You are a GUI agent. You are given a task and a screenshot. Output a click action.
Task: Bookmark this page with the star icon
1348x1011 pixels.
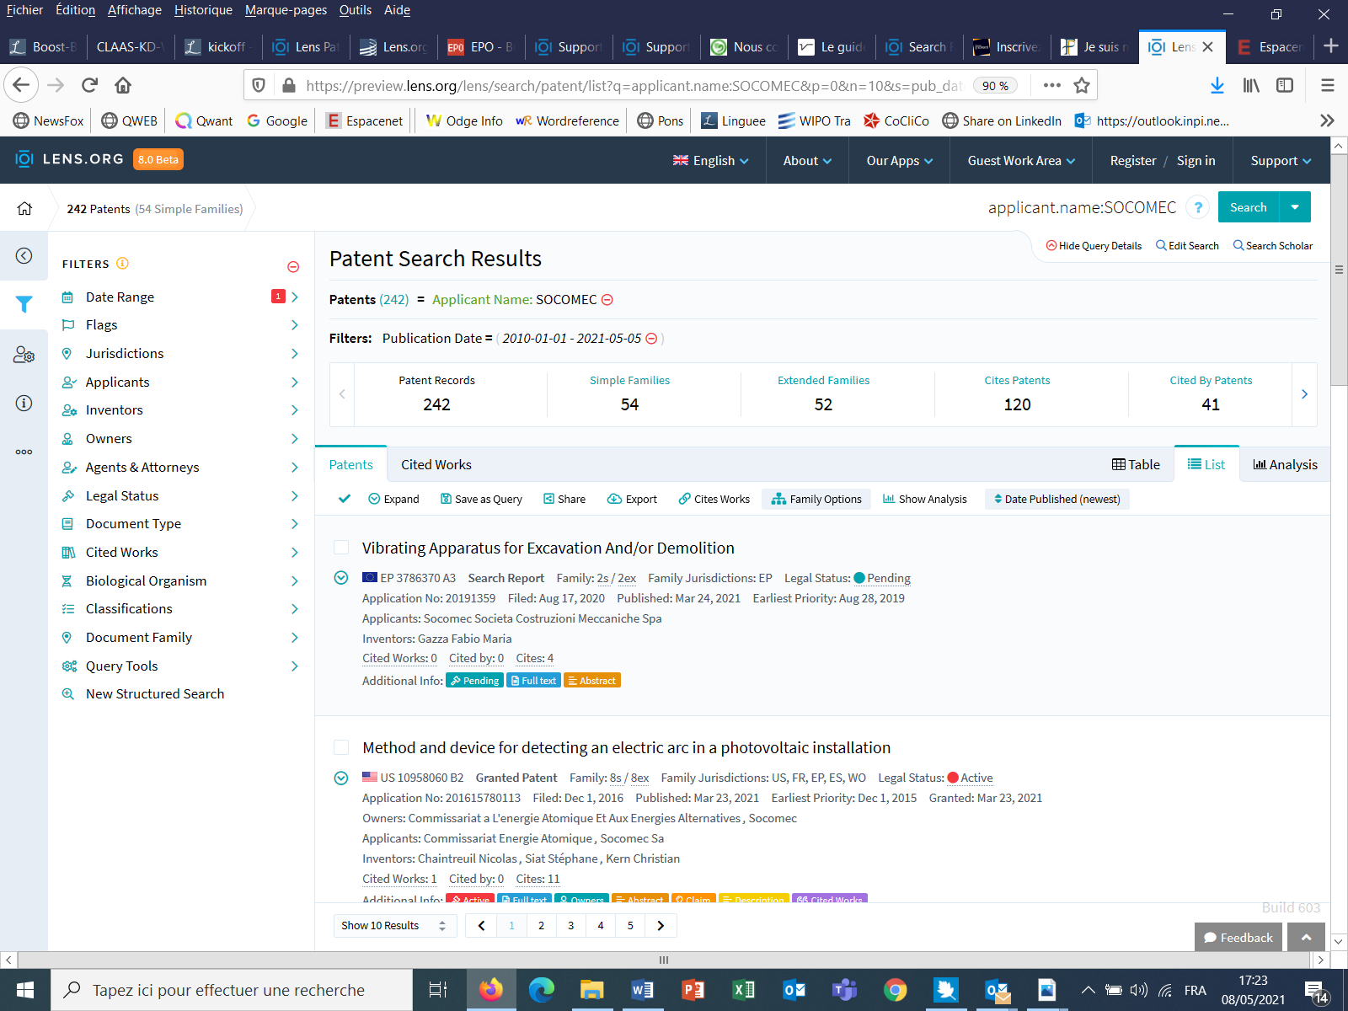point(1082,85)
